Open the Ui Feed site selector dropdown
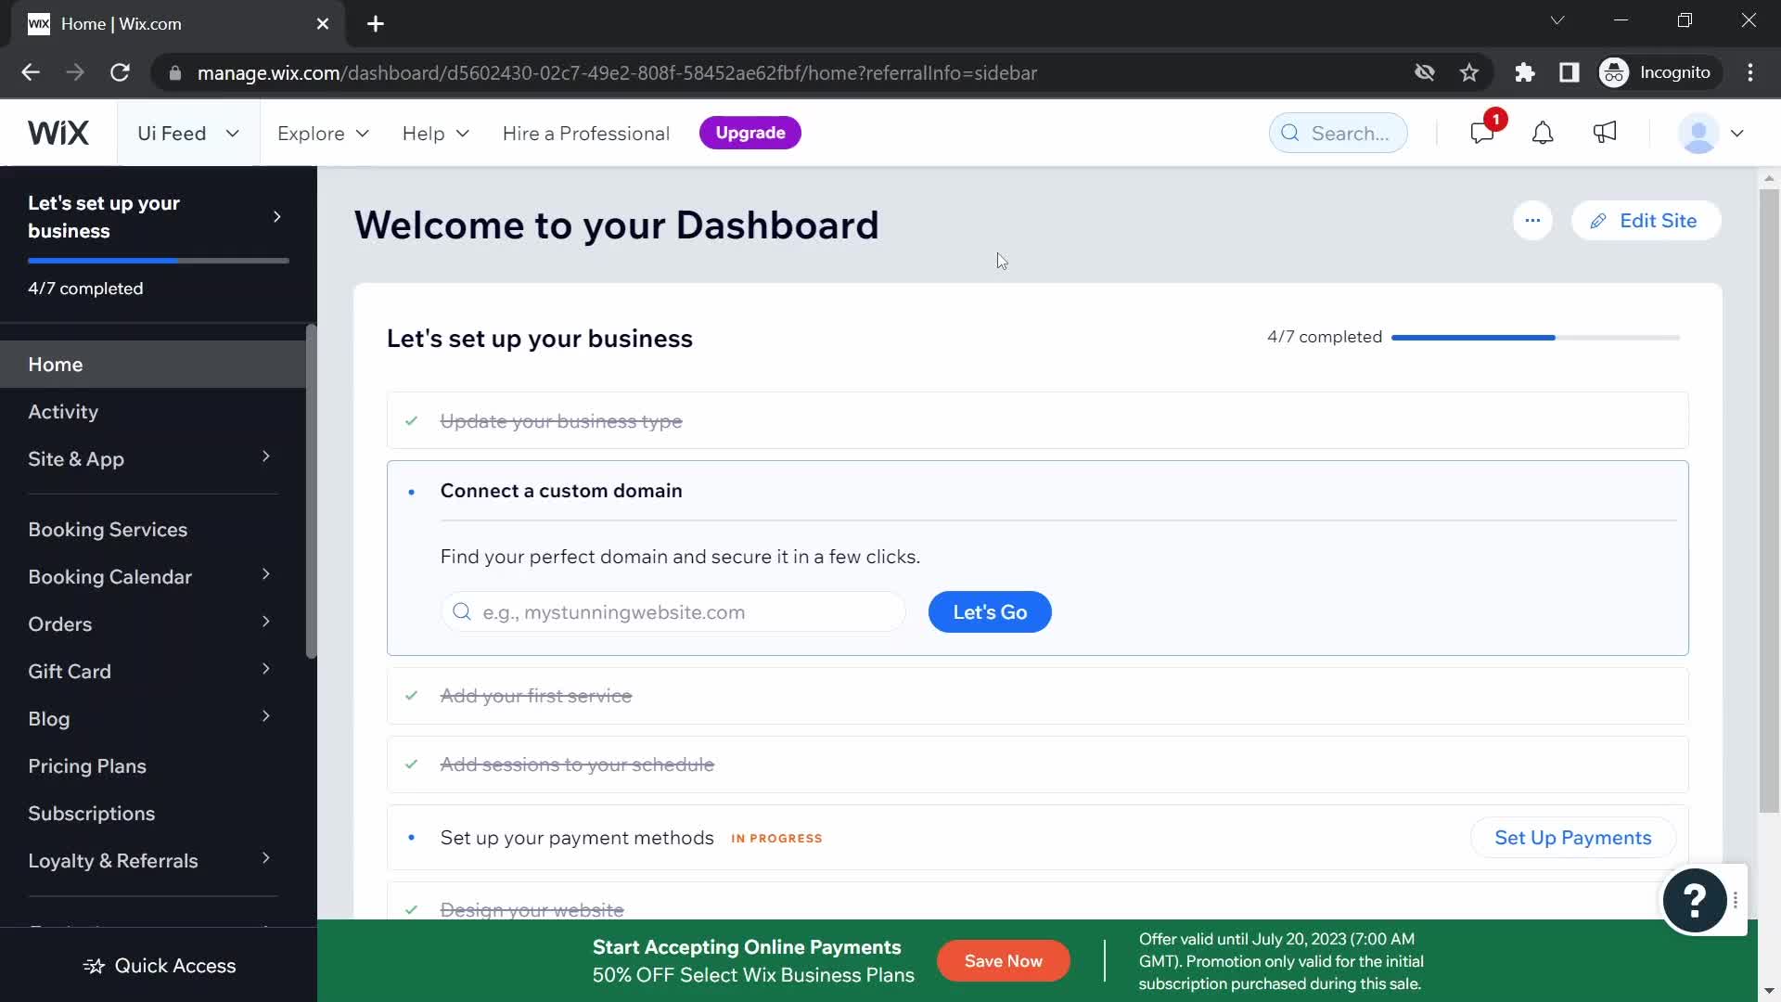 point(188,133)
